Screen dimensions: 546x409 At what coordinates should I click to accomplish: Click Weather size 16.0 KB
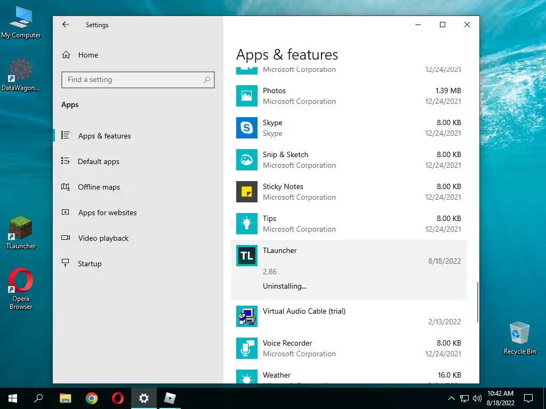click(x=449, y=375)
